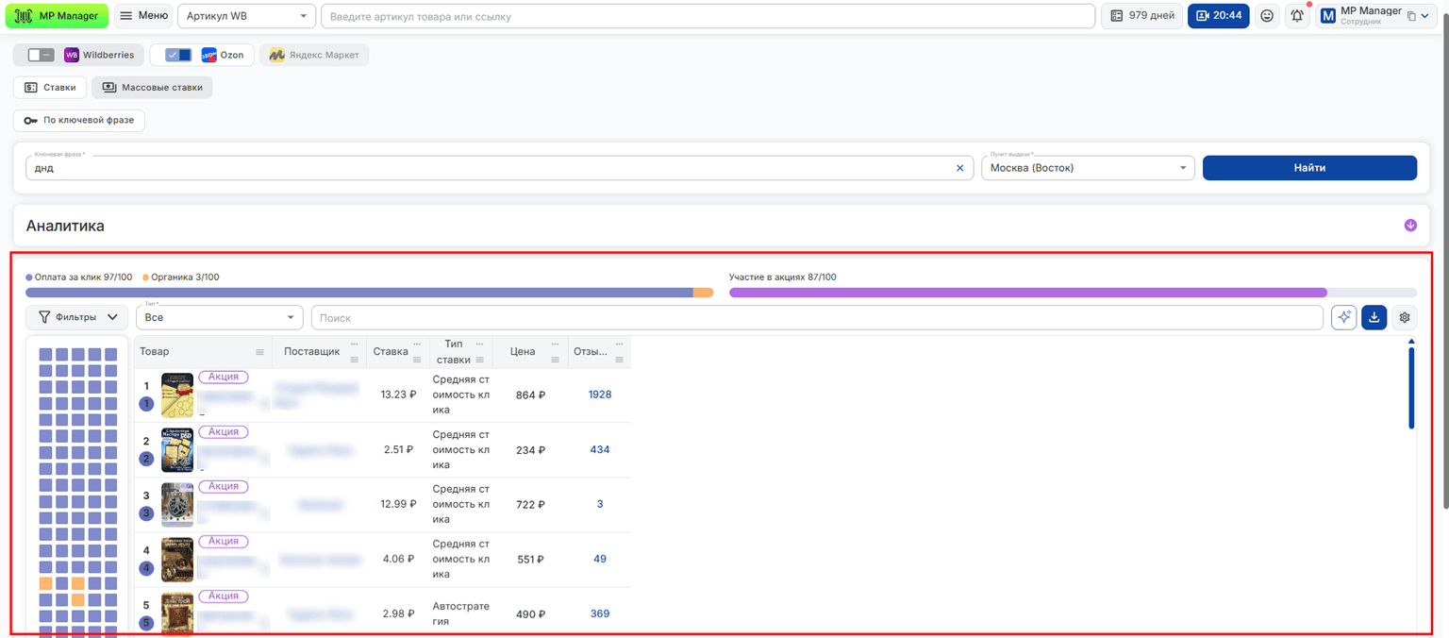Switch to the Массовые ставки tab

pyautogui.click(x=152, y=87)
